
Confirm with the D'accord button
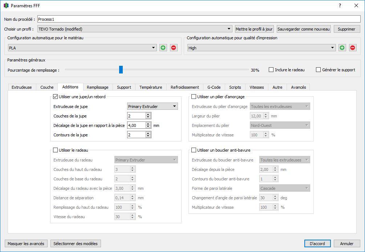point(317,243)
